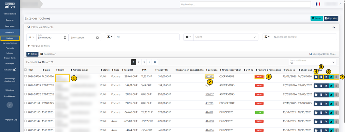The image size is (345, 132).
Task: Open the PDF of invoice 2026.03.153
Action: (321, 86)
